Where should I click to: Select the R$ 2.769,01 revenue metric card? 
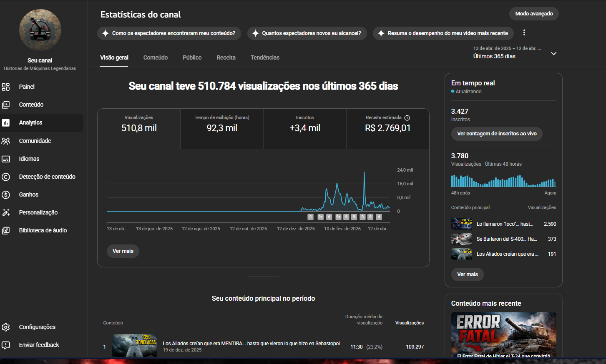pos(388,129)
